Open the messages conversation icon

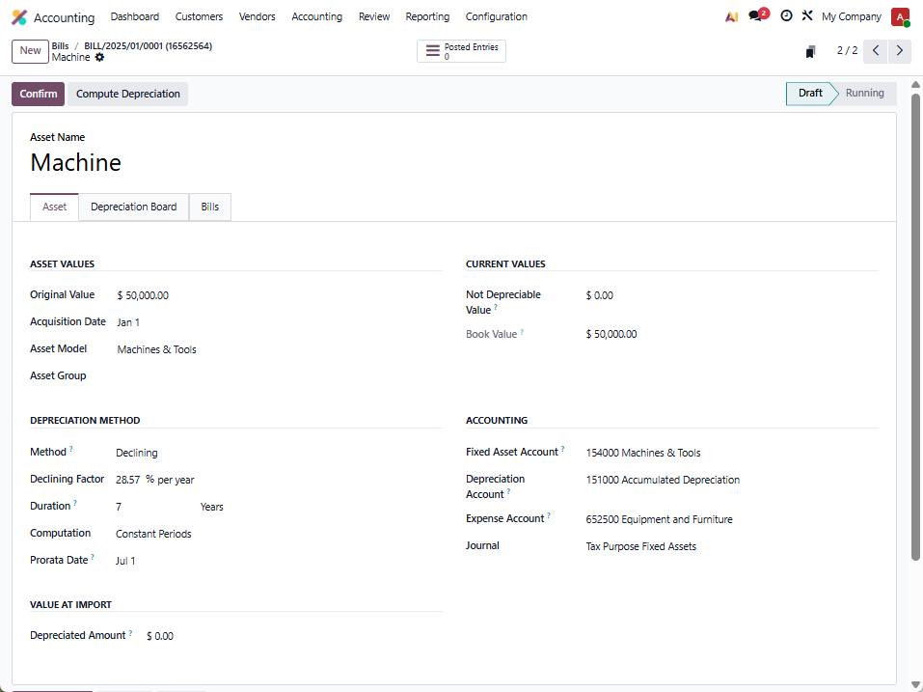pos(755,16)
